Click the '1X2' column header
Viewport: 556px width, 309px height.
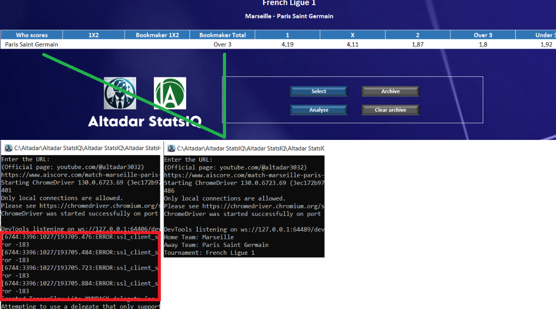click(x=94, y=35)
